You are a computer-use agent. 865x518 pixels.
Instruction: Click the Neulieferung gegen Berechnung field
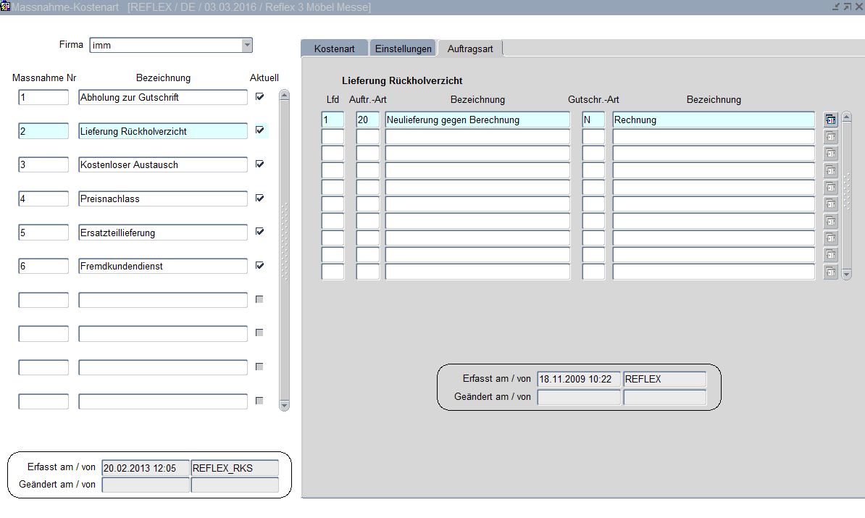pyautogui.click(x=477, y=120)
